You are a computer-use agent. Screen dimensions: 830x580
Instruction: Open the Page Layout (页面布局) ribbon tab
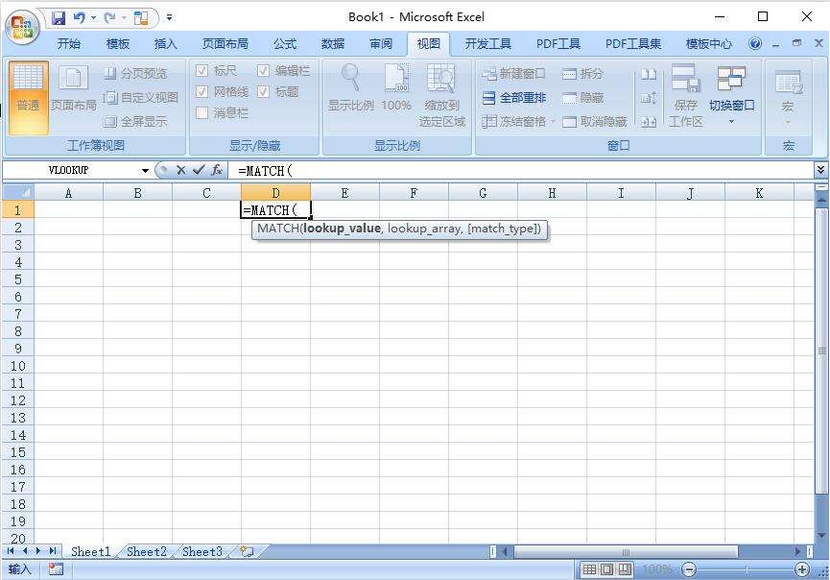pyautogui.click(x=225, y=44)
